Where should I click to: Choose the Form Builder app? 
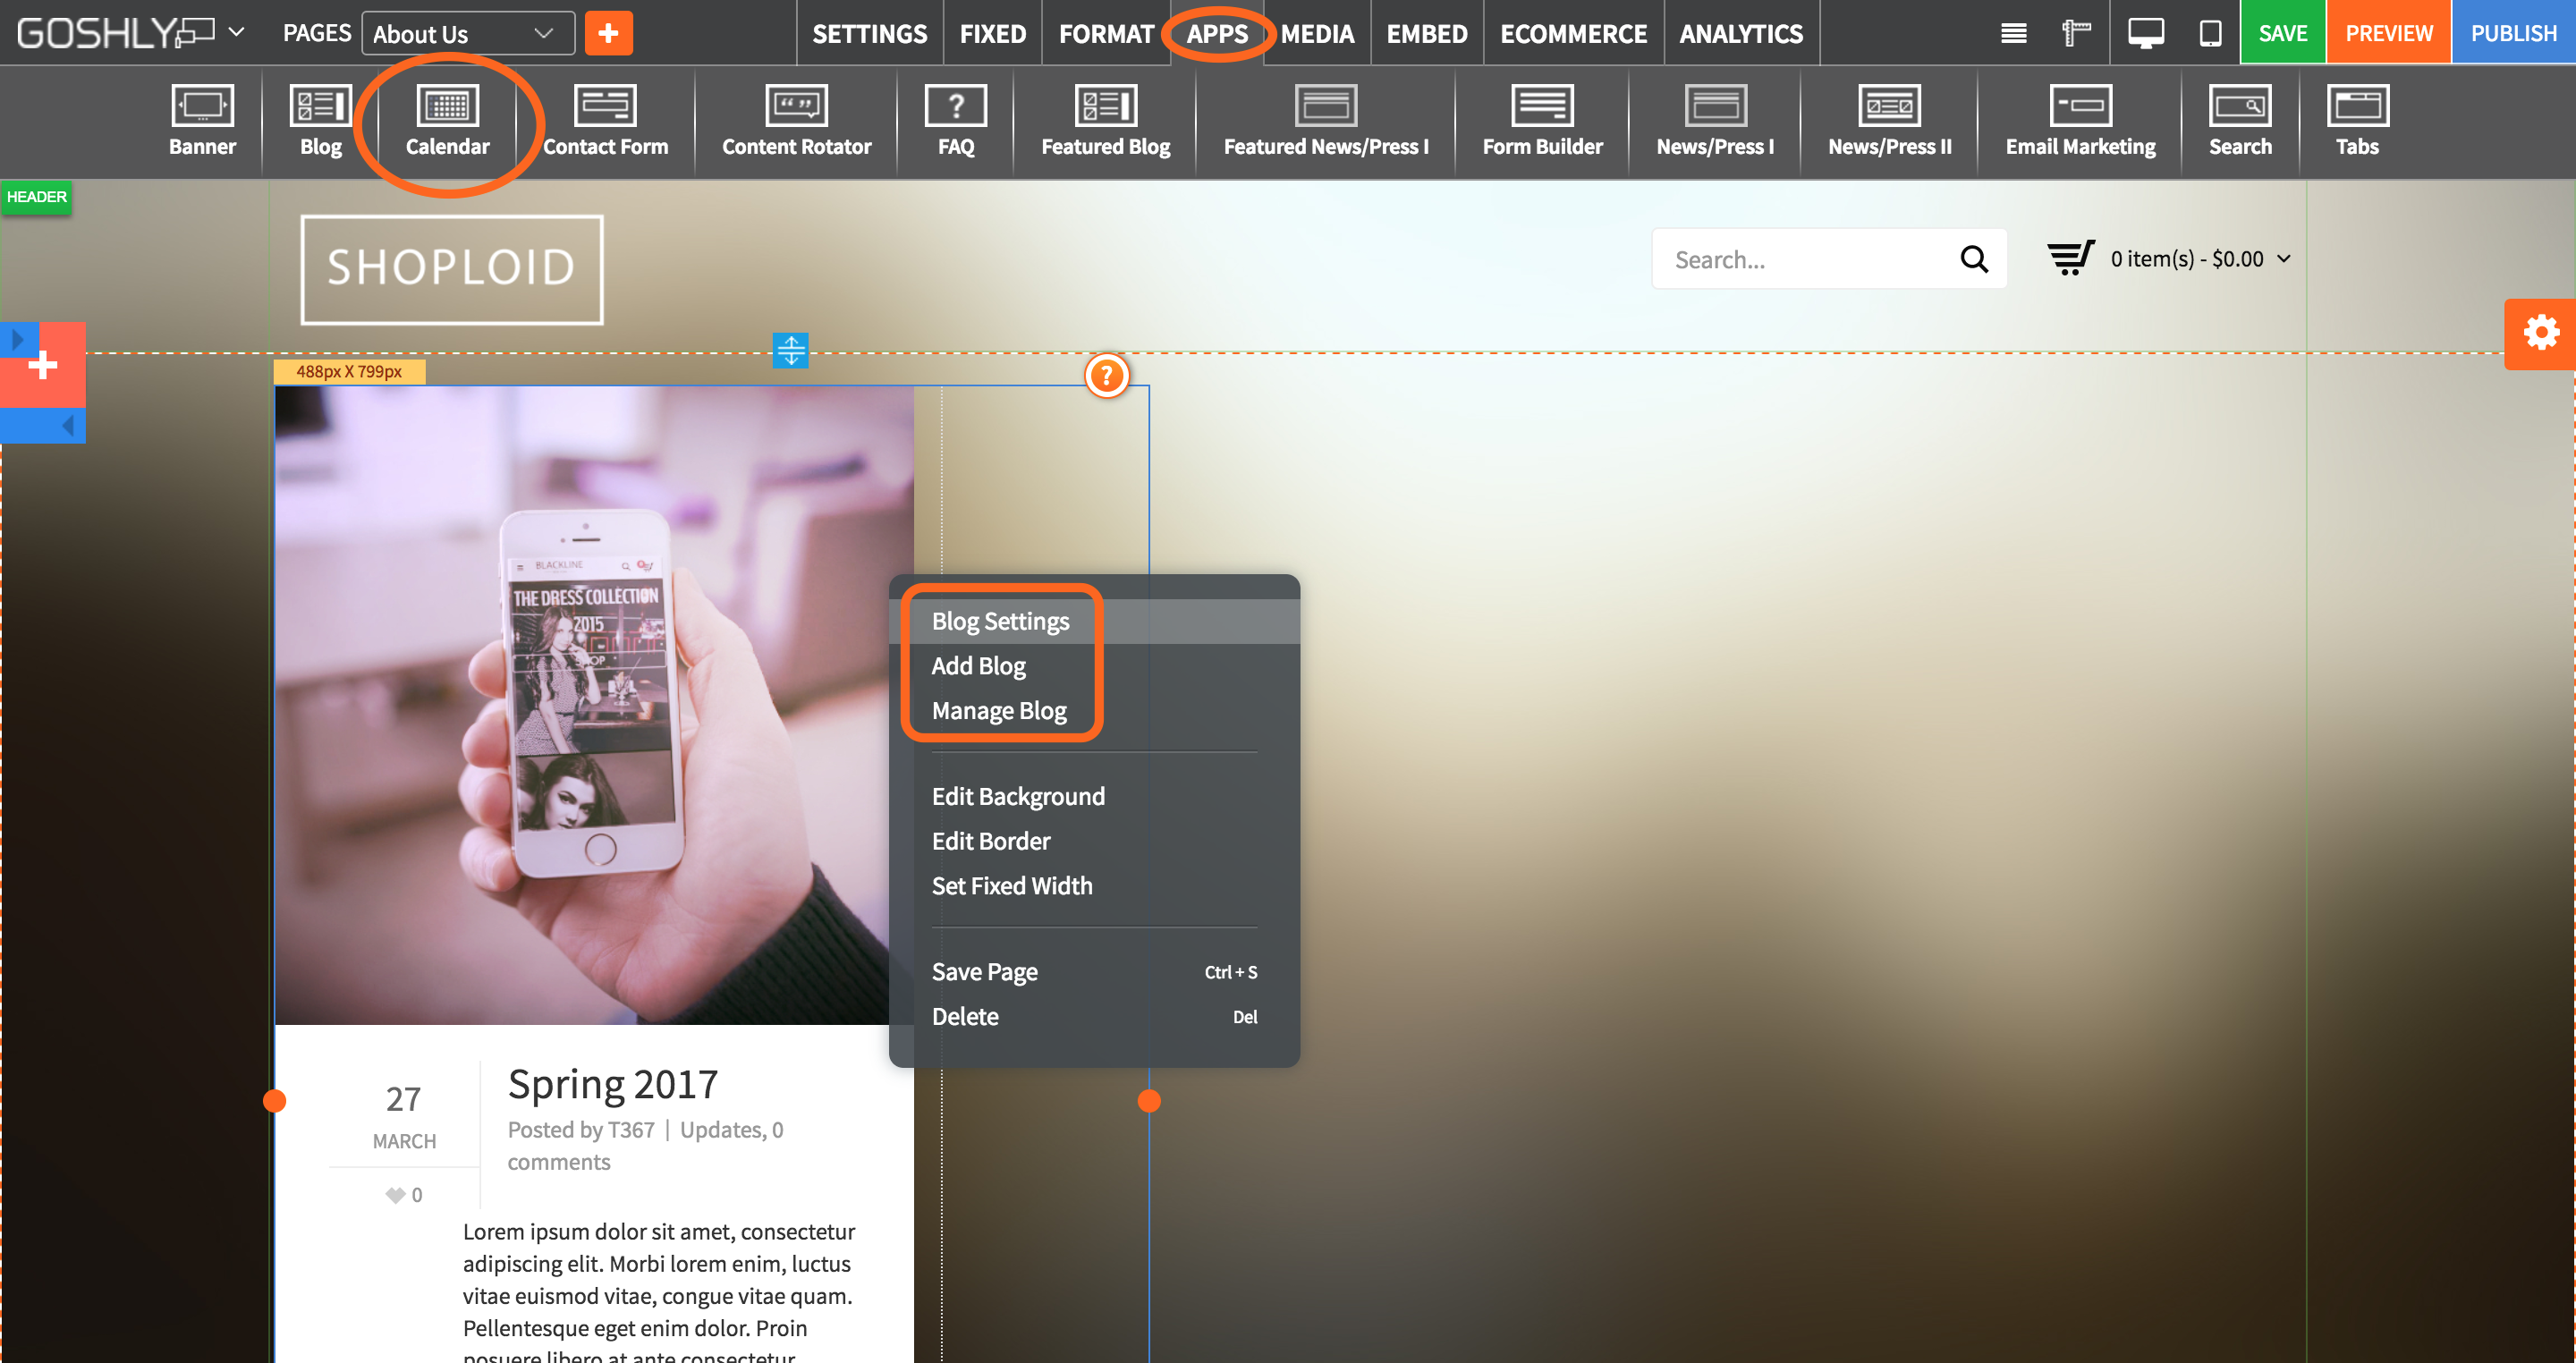tap(1541, 121)
